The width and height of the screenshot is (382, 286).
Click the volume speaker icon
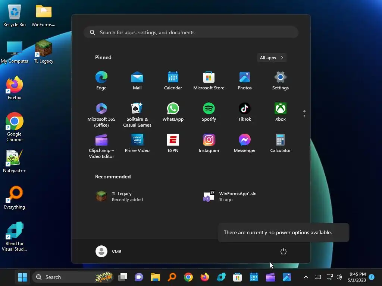(x=339, y=277)
